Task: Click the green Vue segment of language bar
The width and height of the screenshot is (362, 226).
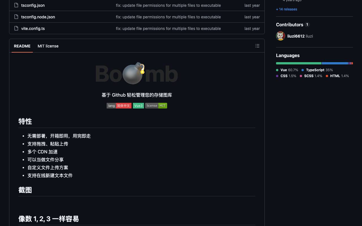Action: (x=299, y=63)
